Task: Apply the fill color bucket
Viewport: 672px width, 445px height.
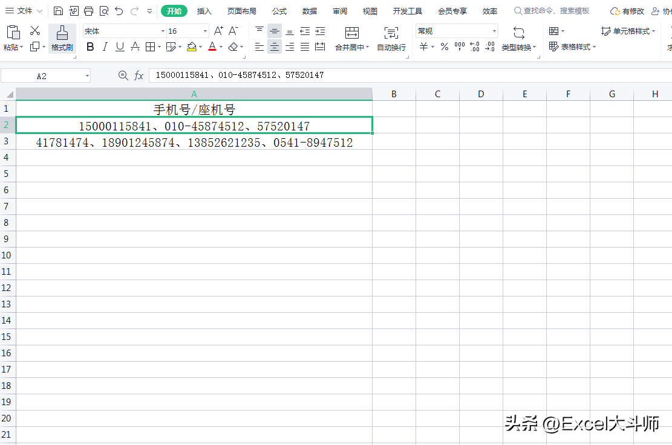Action: [192, 46]
